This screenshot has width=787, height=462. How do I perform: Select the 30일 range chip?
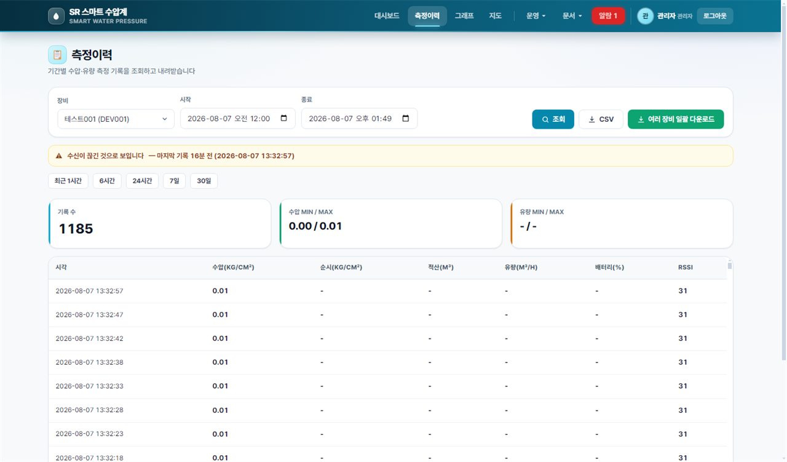click(x=204, y=181)
